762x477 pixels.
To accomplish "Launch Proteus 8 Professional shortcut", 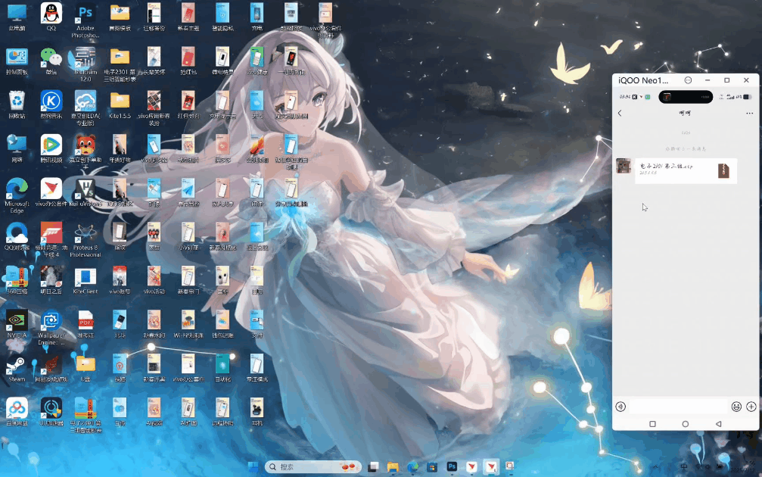I will pos(86,233).
